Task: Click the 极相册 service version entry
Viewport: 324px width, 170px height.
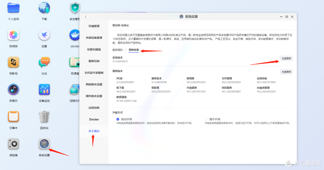Action: [x=196, y=81]
